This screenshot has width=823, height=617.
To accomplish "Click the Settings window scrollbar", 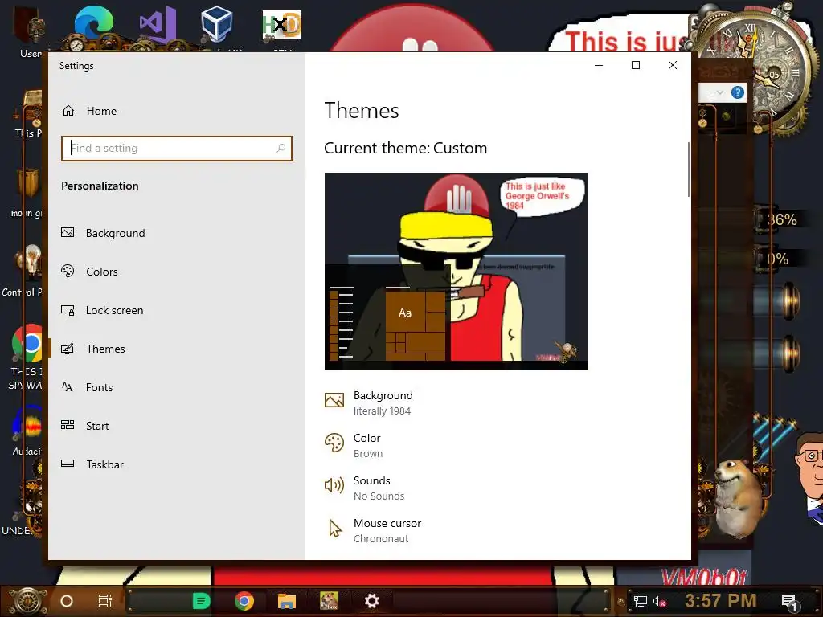I will (x=689, y=170).
